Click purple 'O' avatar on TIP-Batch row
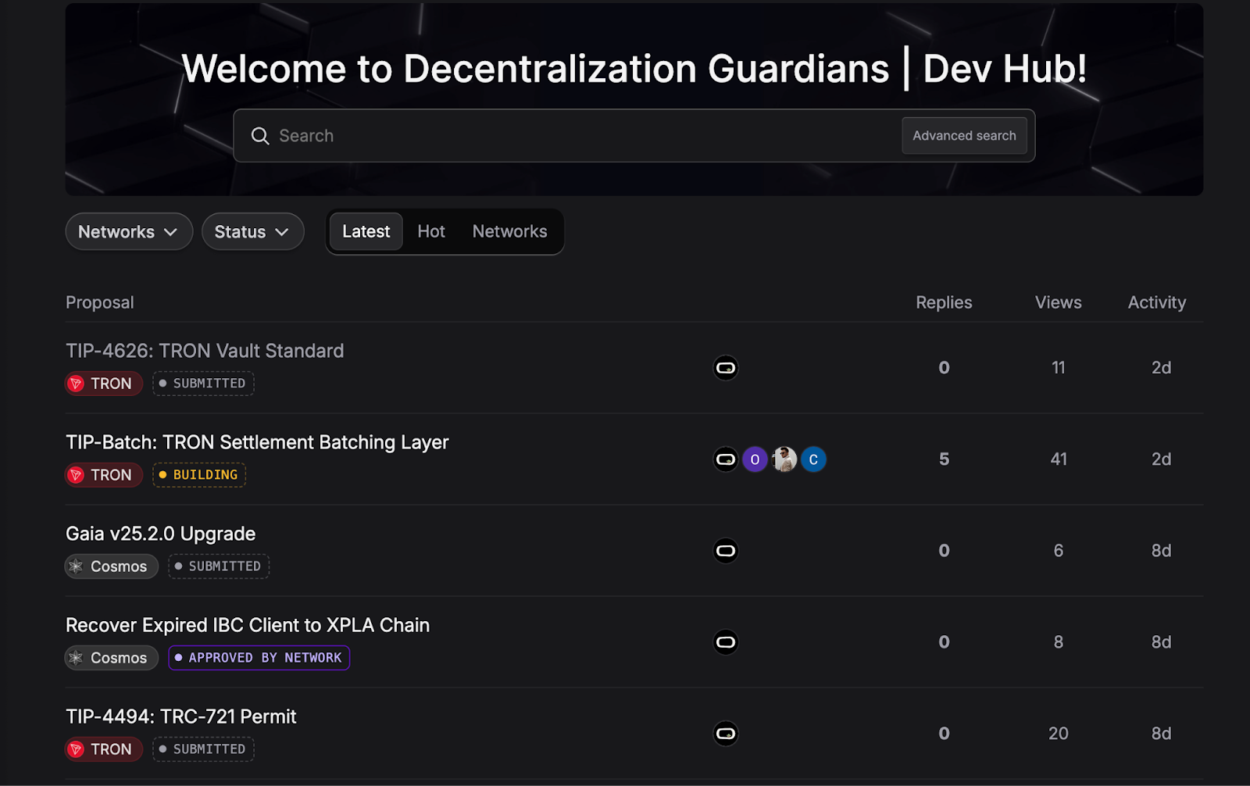1250x786 pixels. point(755,459)
